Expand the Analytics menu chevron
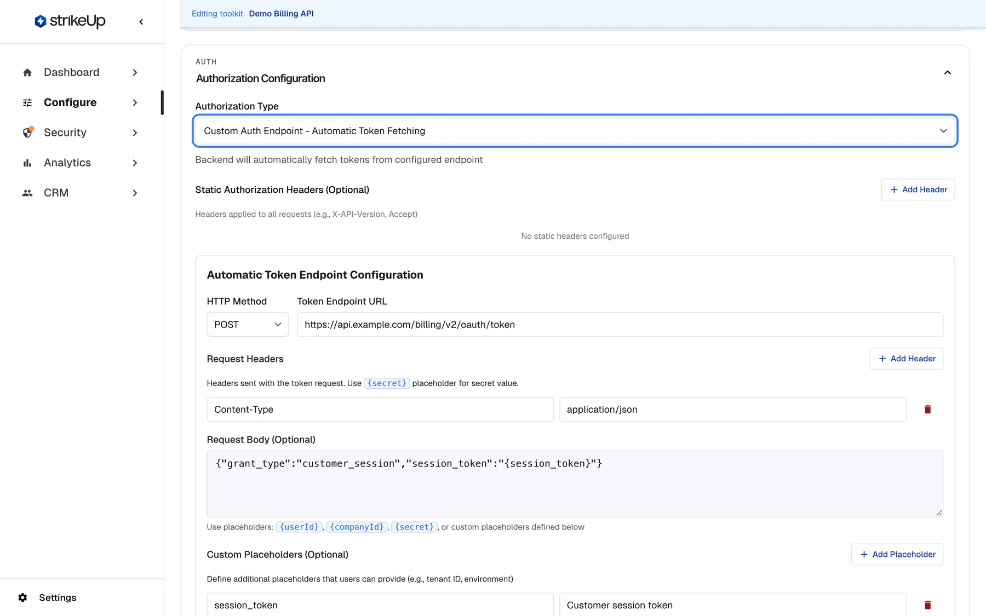The width and height of the screenshot is (986, 616). coord(135,163)
